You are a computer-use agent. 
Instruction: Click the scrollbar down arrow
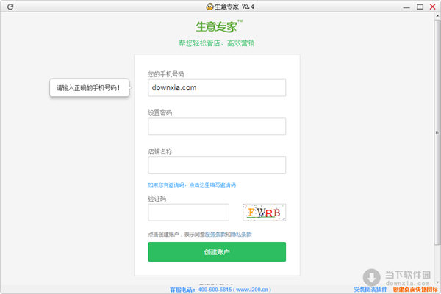437,282
